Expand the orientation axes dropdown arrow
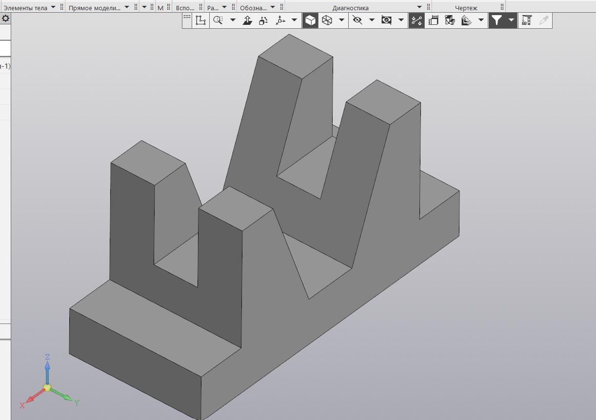Image resolution: width=596 pixels, height=420 pixels. tap(295, 20)
